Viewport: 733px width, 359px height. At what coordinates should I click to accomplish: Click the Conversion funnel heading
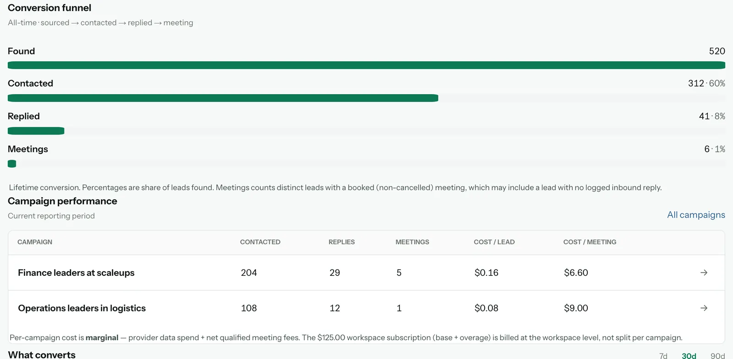tap(49, 8)
